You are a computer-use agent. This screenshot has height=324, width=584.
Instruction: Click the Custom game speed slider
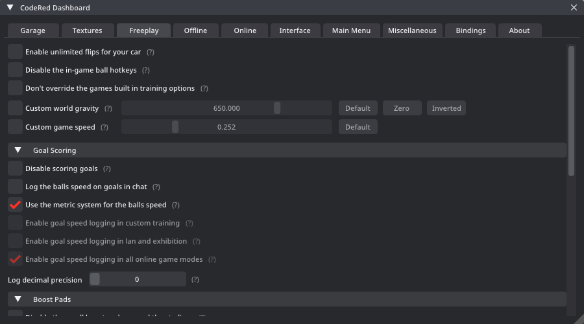click(226, 127)
